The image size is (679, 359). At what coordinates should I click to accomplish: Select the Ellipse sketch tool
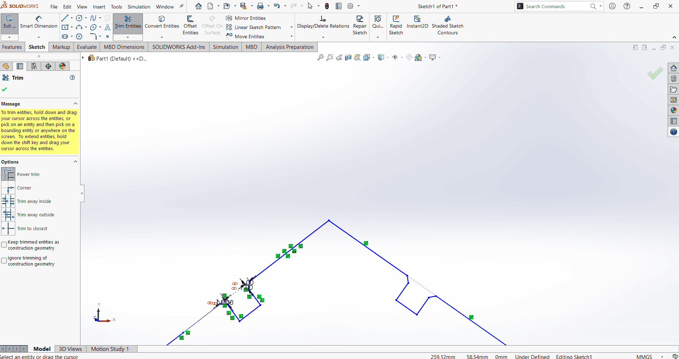tap(93, 27)
